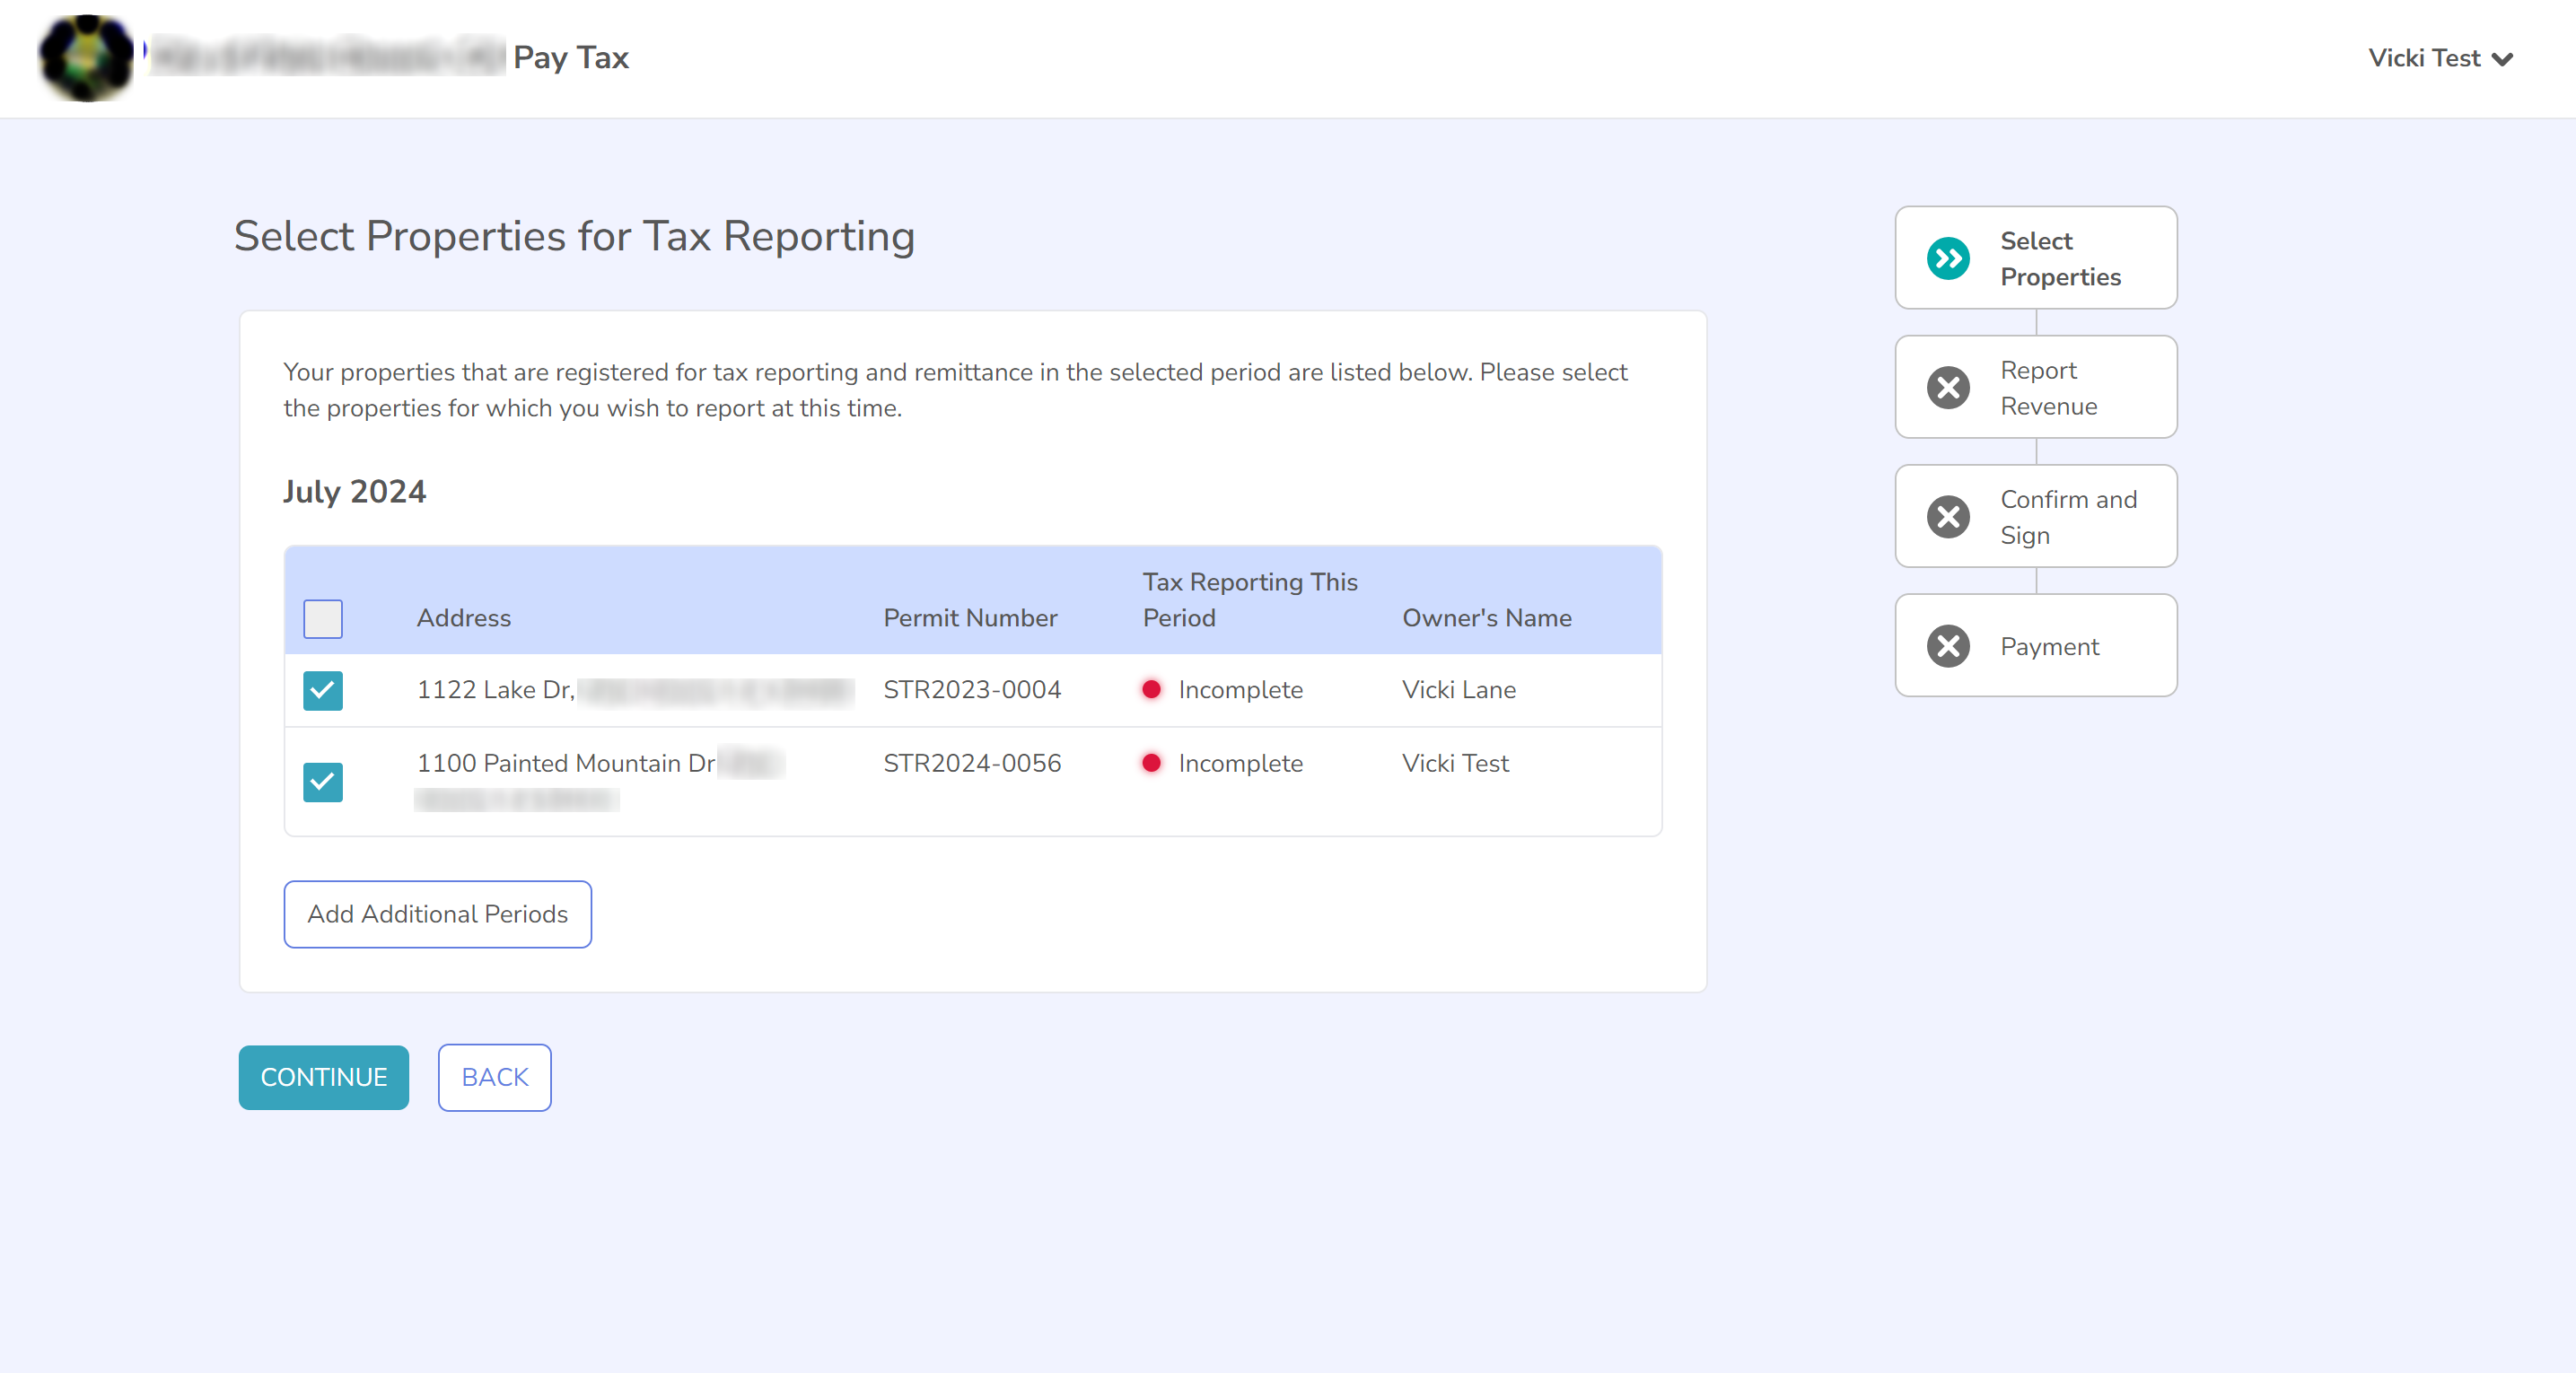Click Add Additional Periods button
Viewport: 2576px width, 1373px height.
coord(438,914)
